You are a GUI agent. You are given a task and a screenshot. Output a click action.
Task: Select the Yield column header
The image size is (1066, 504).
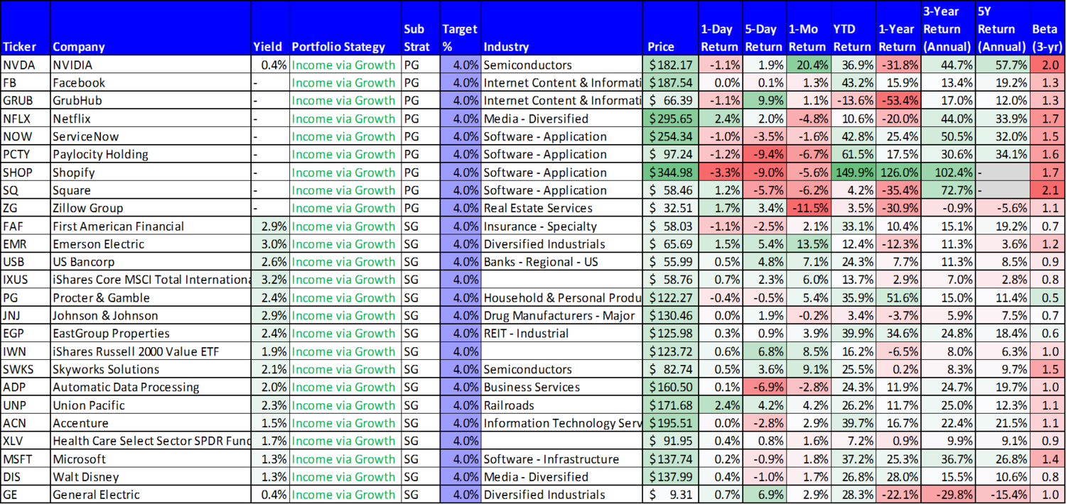pyautogui.click(x=270, y=28)
